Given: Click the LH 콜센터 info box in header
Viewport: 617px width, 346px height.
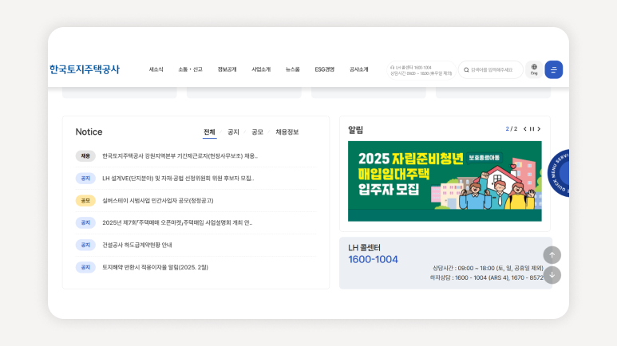Looking at the screenshot, I should tap(421, 70).
